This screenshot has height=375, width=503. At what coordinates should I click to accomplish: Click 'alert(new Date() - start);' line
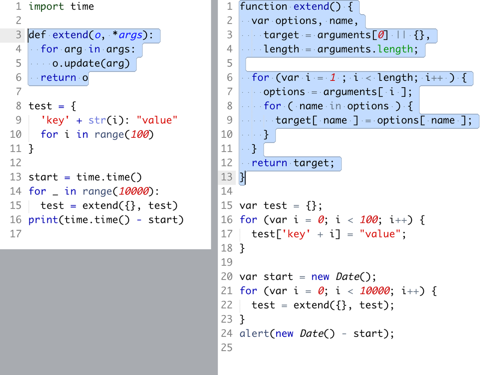pos(317,334)
